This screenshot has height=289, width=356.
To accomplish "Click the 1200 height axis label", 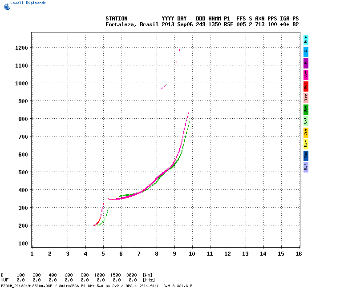I will (21, 48).
